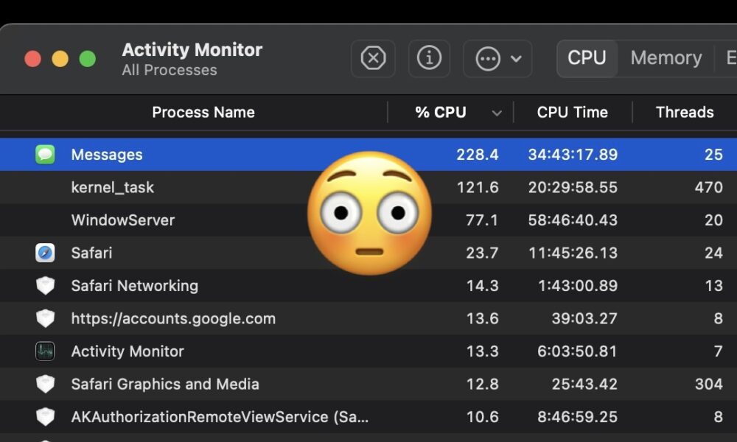Image resolution: width=737 pixels, height=442 pixels.
Task: Select the CPU tab
Action: (587, 58)
